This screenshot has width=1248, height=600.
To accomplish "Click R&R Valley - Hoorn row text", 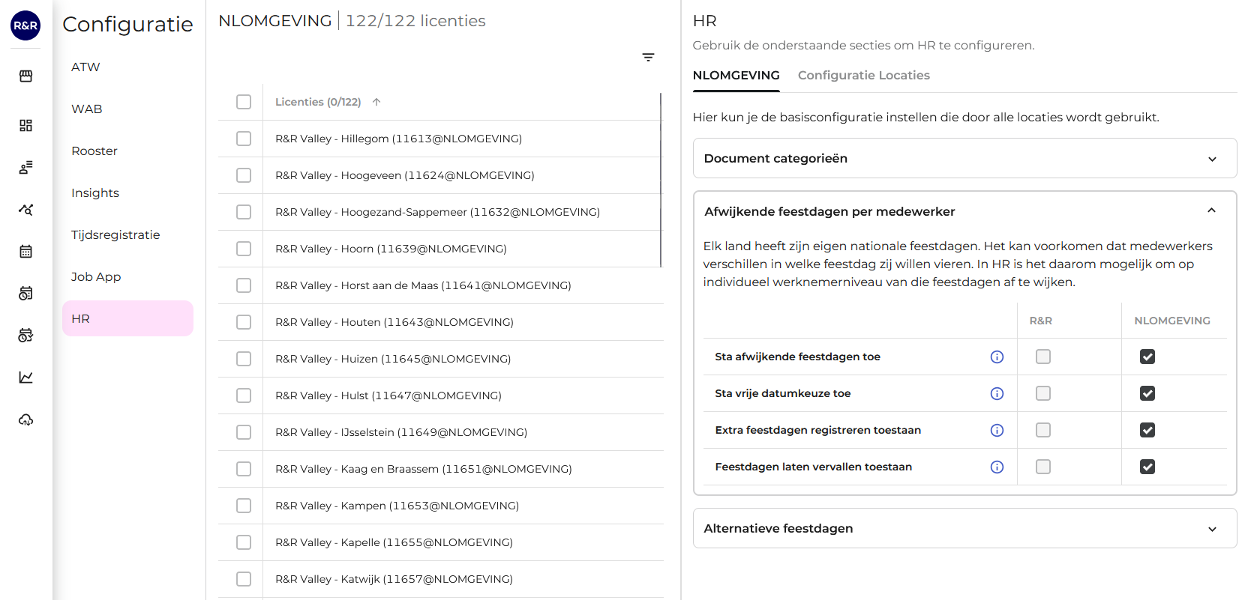I will click(x=391, y=249).
